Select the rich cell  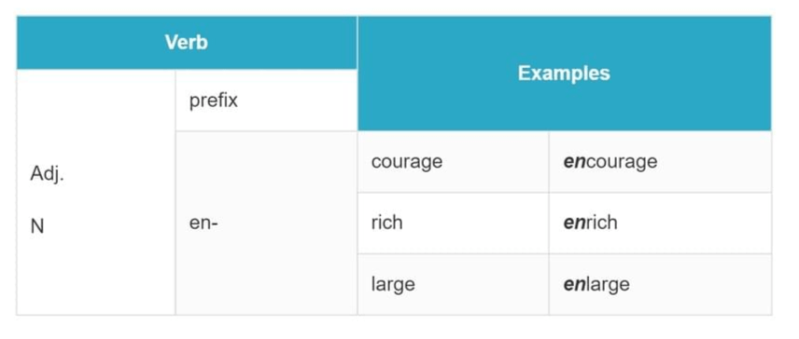pyautogui.click(x=453, y=224)
